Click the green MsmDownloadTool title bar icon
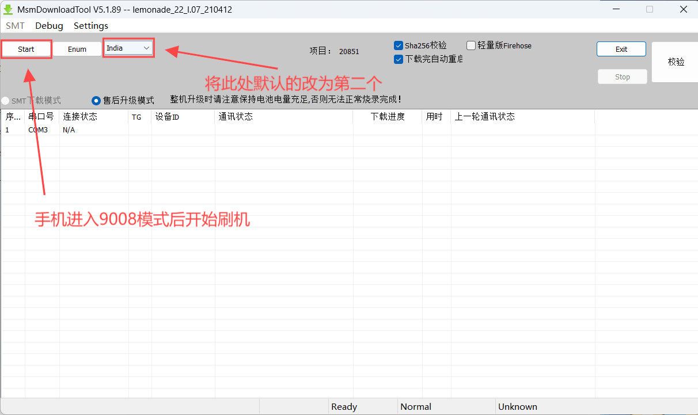Viewport: 698px width, 415px height. click(8, 9)
